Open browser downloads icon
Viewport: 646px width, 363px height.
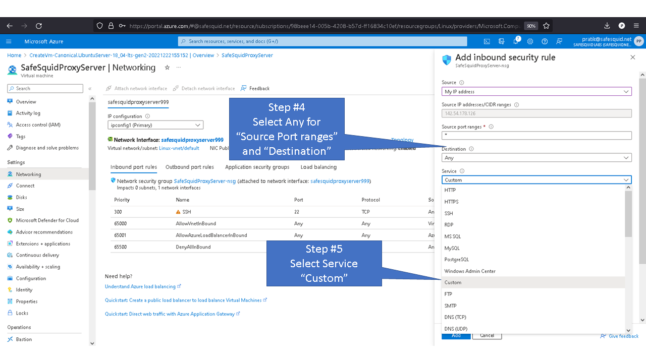click(x=607, y=26)
